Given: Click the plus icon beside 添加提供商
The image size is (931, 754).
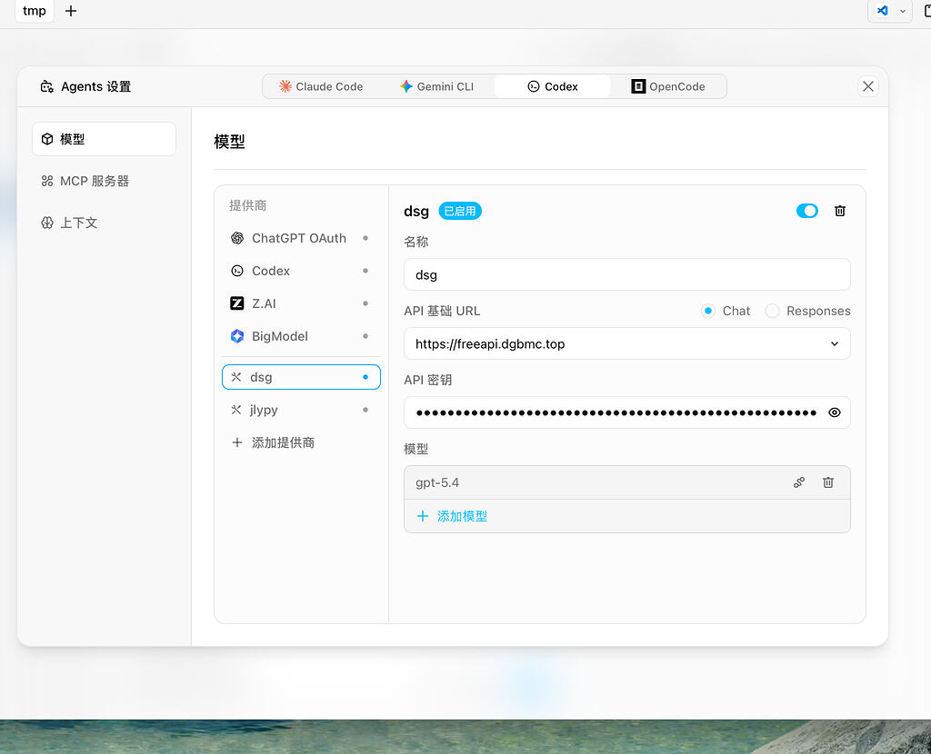Looking at the screenshot, I should click(237, 442).
